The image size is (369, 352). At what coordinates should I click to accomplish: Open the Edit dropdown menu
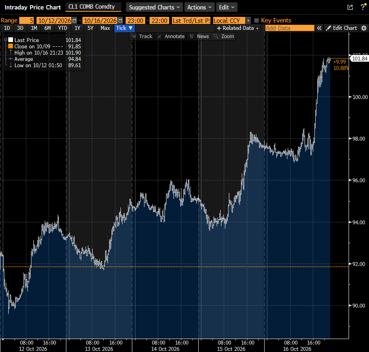tap(227, 7)
